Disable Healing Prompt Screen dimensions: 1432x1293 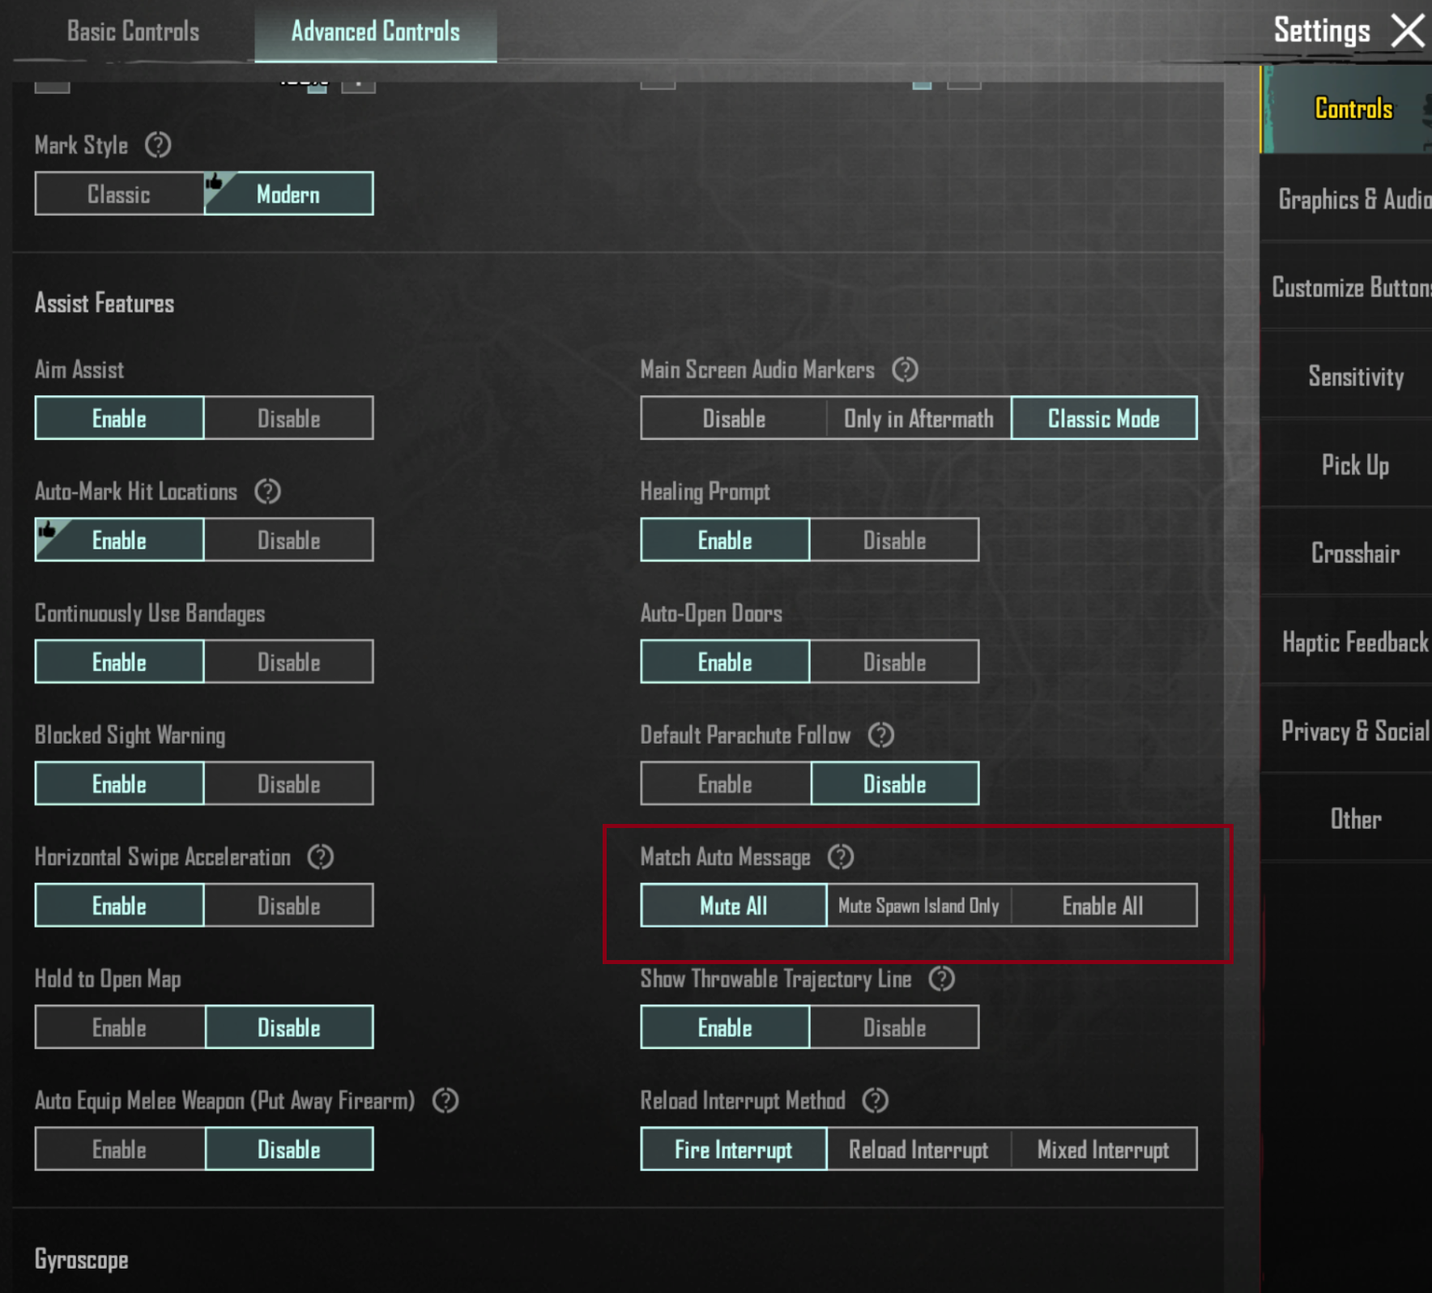click(895, 540)
